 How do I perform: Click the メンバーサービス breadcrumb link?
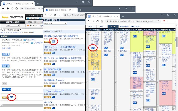(x=14, y=33)
